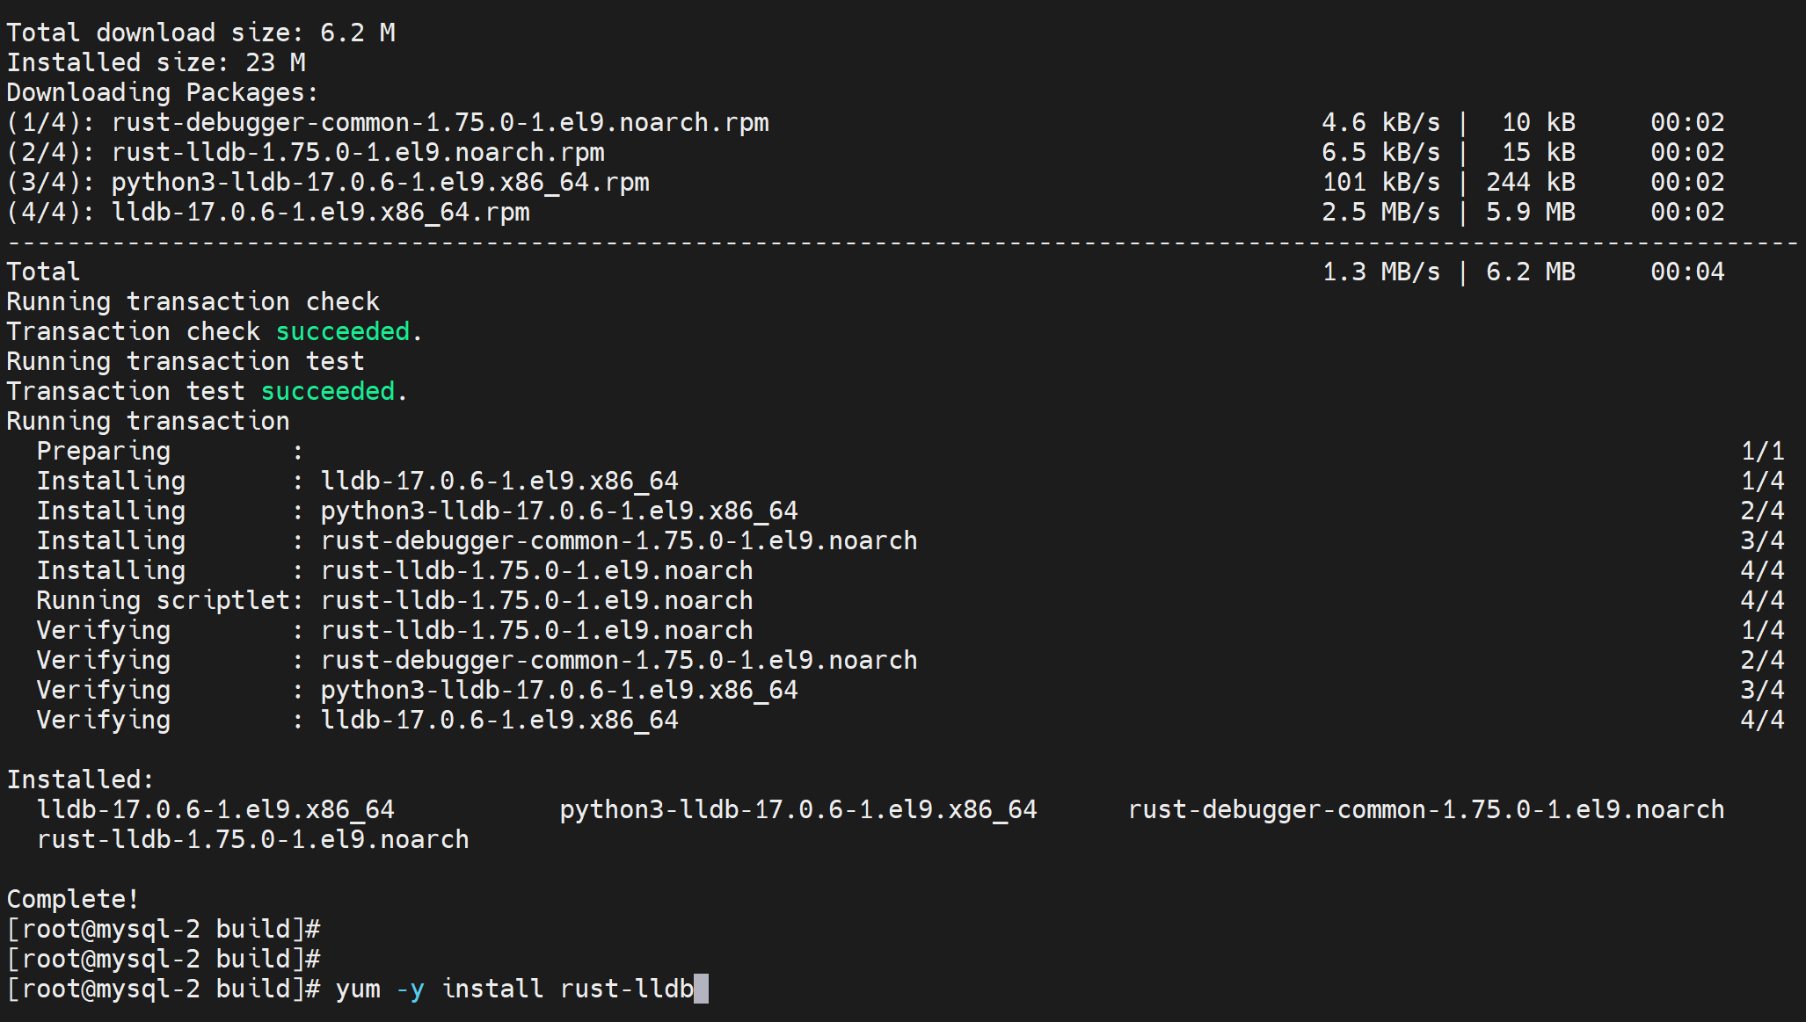Screen dimensions: 1806x1022
Task: Click the first empty root@mysql-2 prompt
Action: (x=163, y=929)
